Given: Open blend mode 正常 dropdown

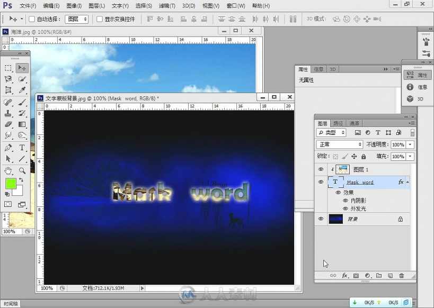Looking at the screenshot, I should 340,144.
